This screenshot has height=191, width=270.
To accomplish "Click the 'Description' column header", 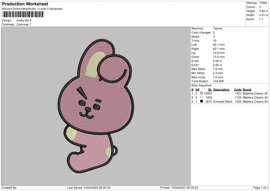I will pos(221,90).
